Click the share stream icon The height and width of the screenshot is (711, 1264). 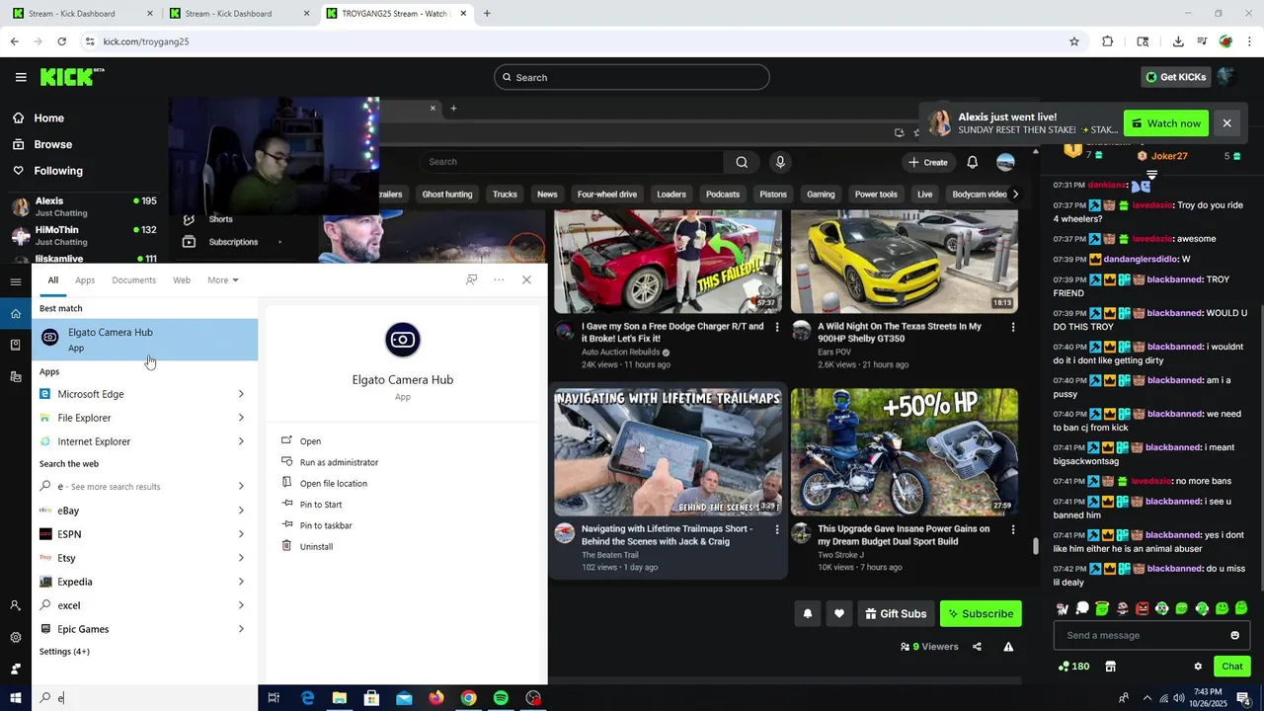[977, 647]
